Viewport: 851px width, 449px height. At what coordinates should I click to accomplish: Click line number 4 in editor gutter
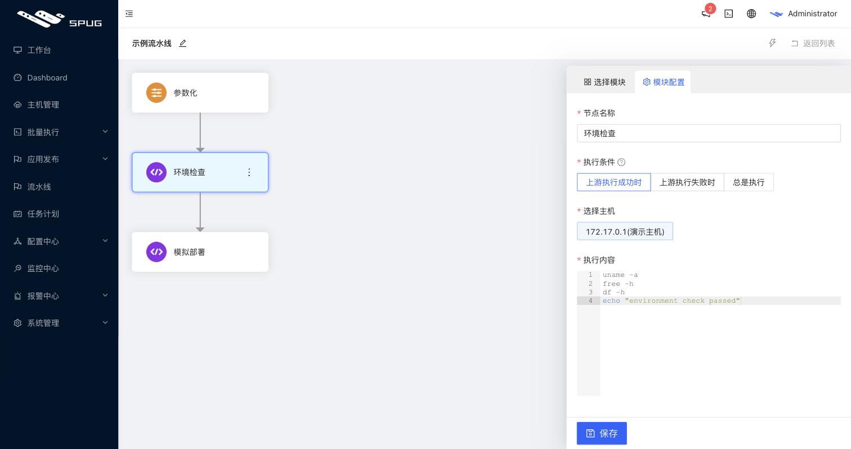tap(590, 300)
